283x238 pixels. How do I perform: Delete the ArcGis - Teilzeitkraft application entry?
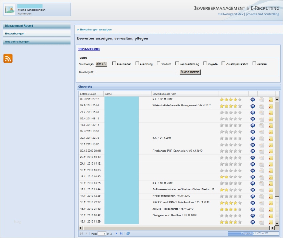[x=270, y=209]
